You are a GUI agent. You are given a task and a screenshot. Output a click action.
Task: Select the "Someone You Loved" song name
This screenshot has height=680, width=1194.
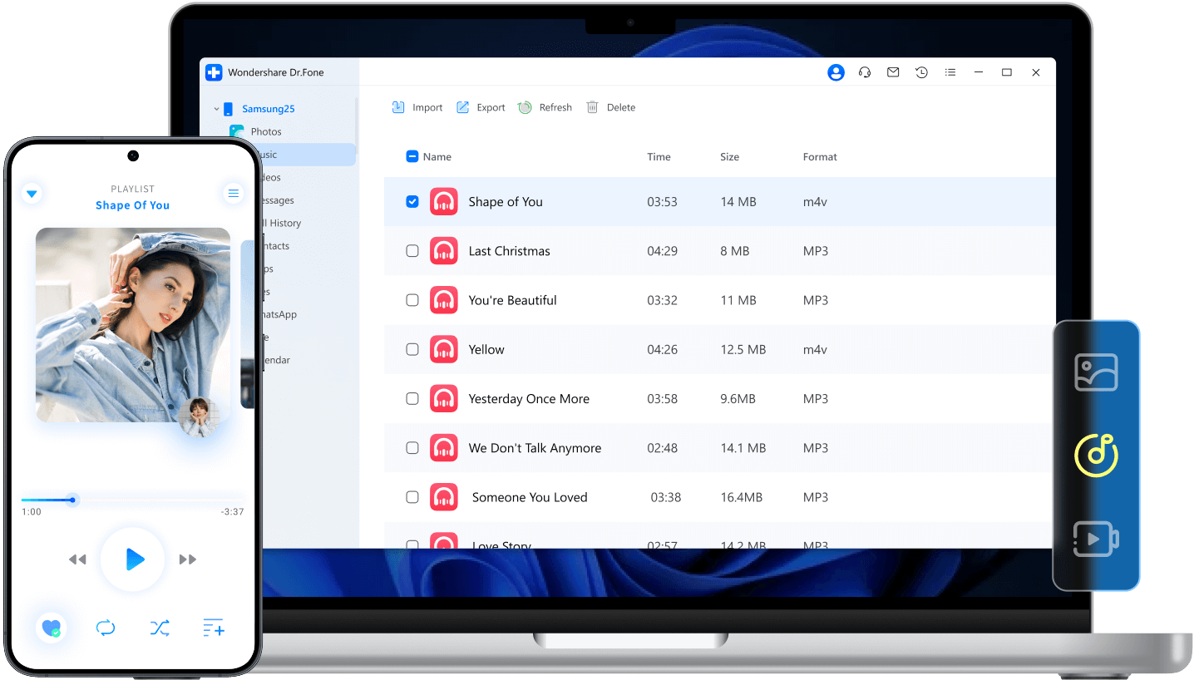[x=530, y=497]
